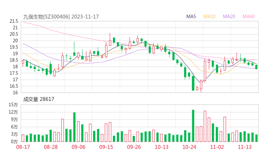Click the 08-28 date label
The height and width of the screenshot is (155, 262).
click(51, 147)
